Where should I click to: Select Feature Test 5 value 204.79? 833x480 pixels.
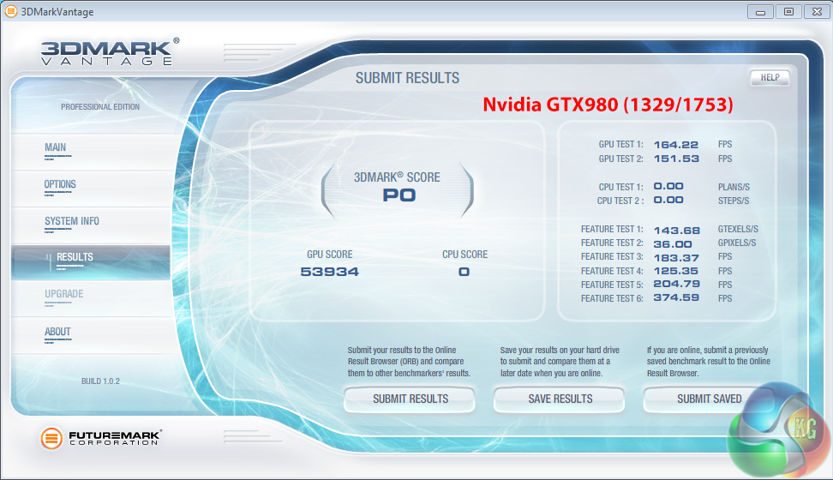coord(676,284)
